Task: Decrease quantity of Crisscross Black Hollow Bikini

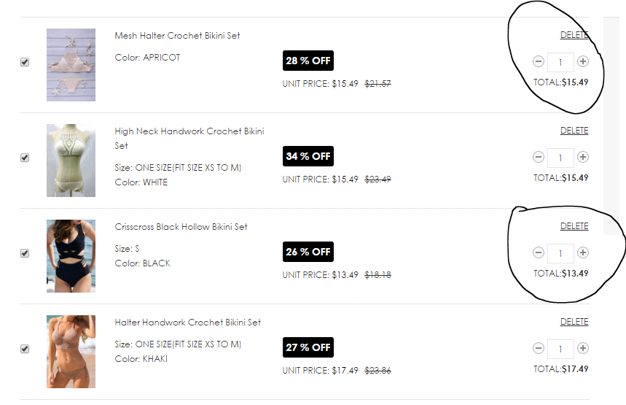Action: 539,252
